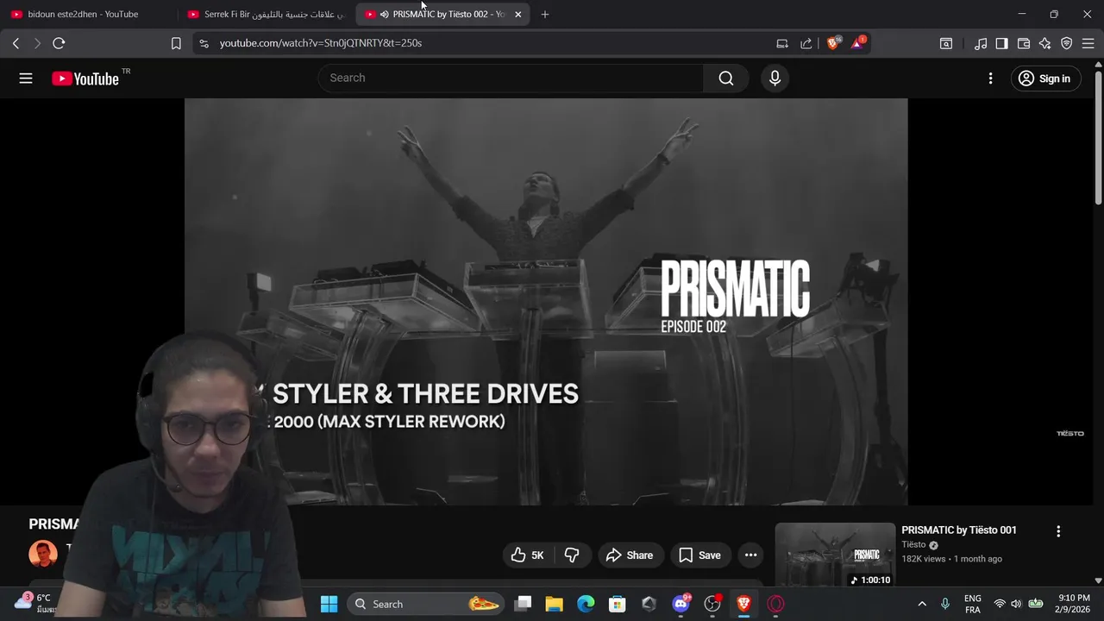This screenshot has height=621, width=1104.
Task: Open 'PRISMATIC by Tiësto 001' title link
Action: [959, 530]
